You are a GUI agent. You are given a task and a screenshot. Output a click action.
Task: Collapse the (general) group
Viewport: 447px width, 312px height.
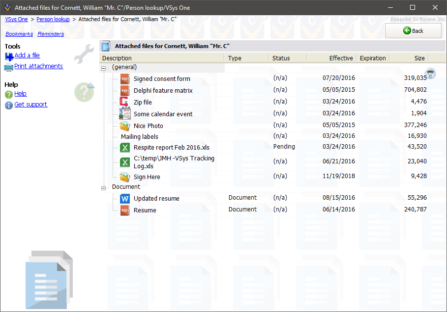click(x=104, y=68)
